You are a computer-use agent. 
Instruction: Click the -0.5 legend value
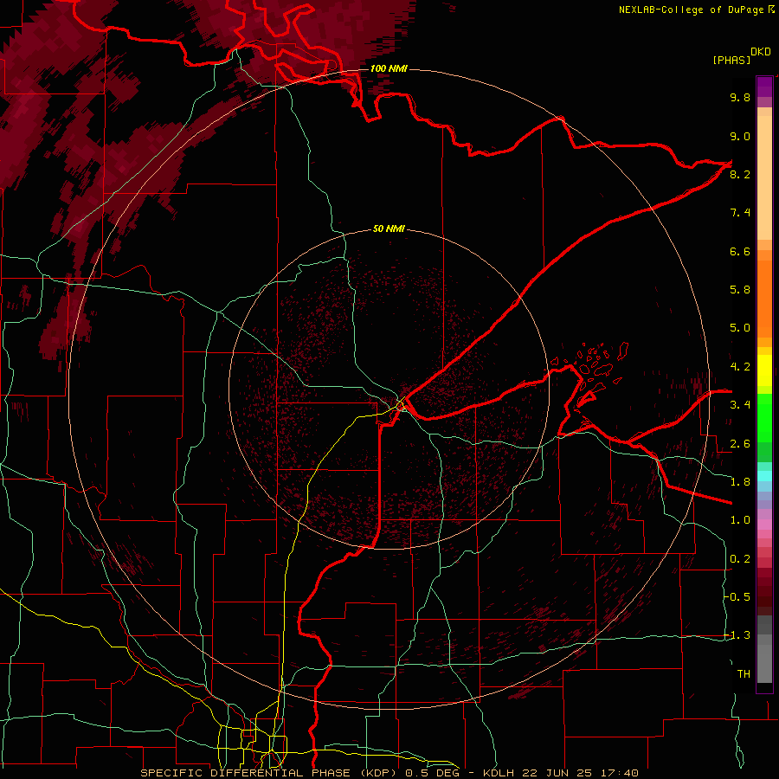737,597
